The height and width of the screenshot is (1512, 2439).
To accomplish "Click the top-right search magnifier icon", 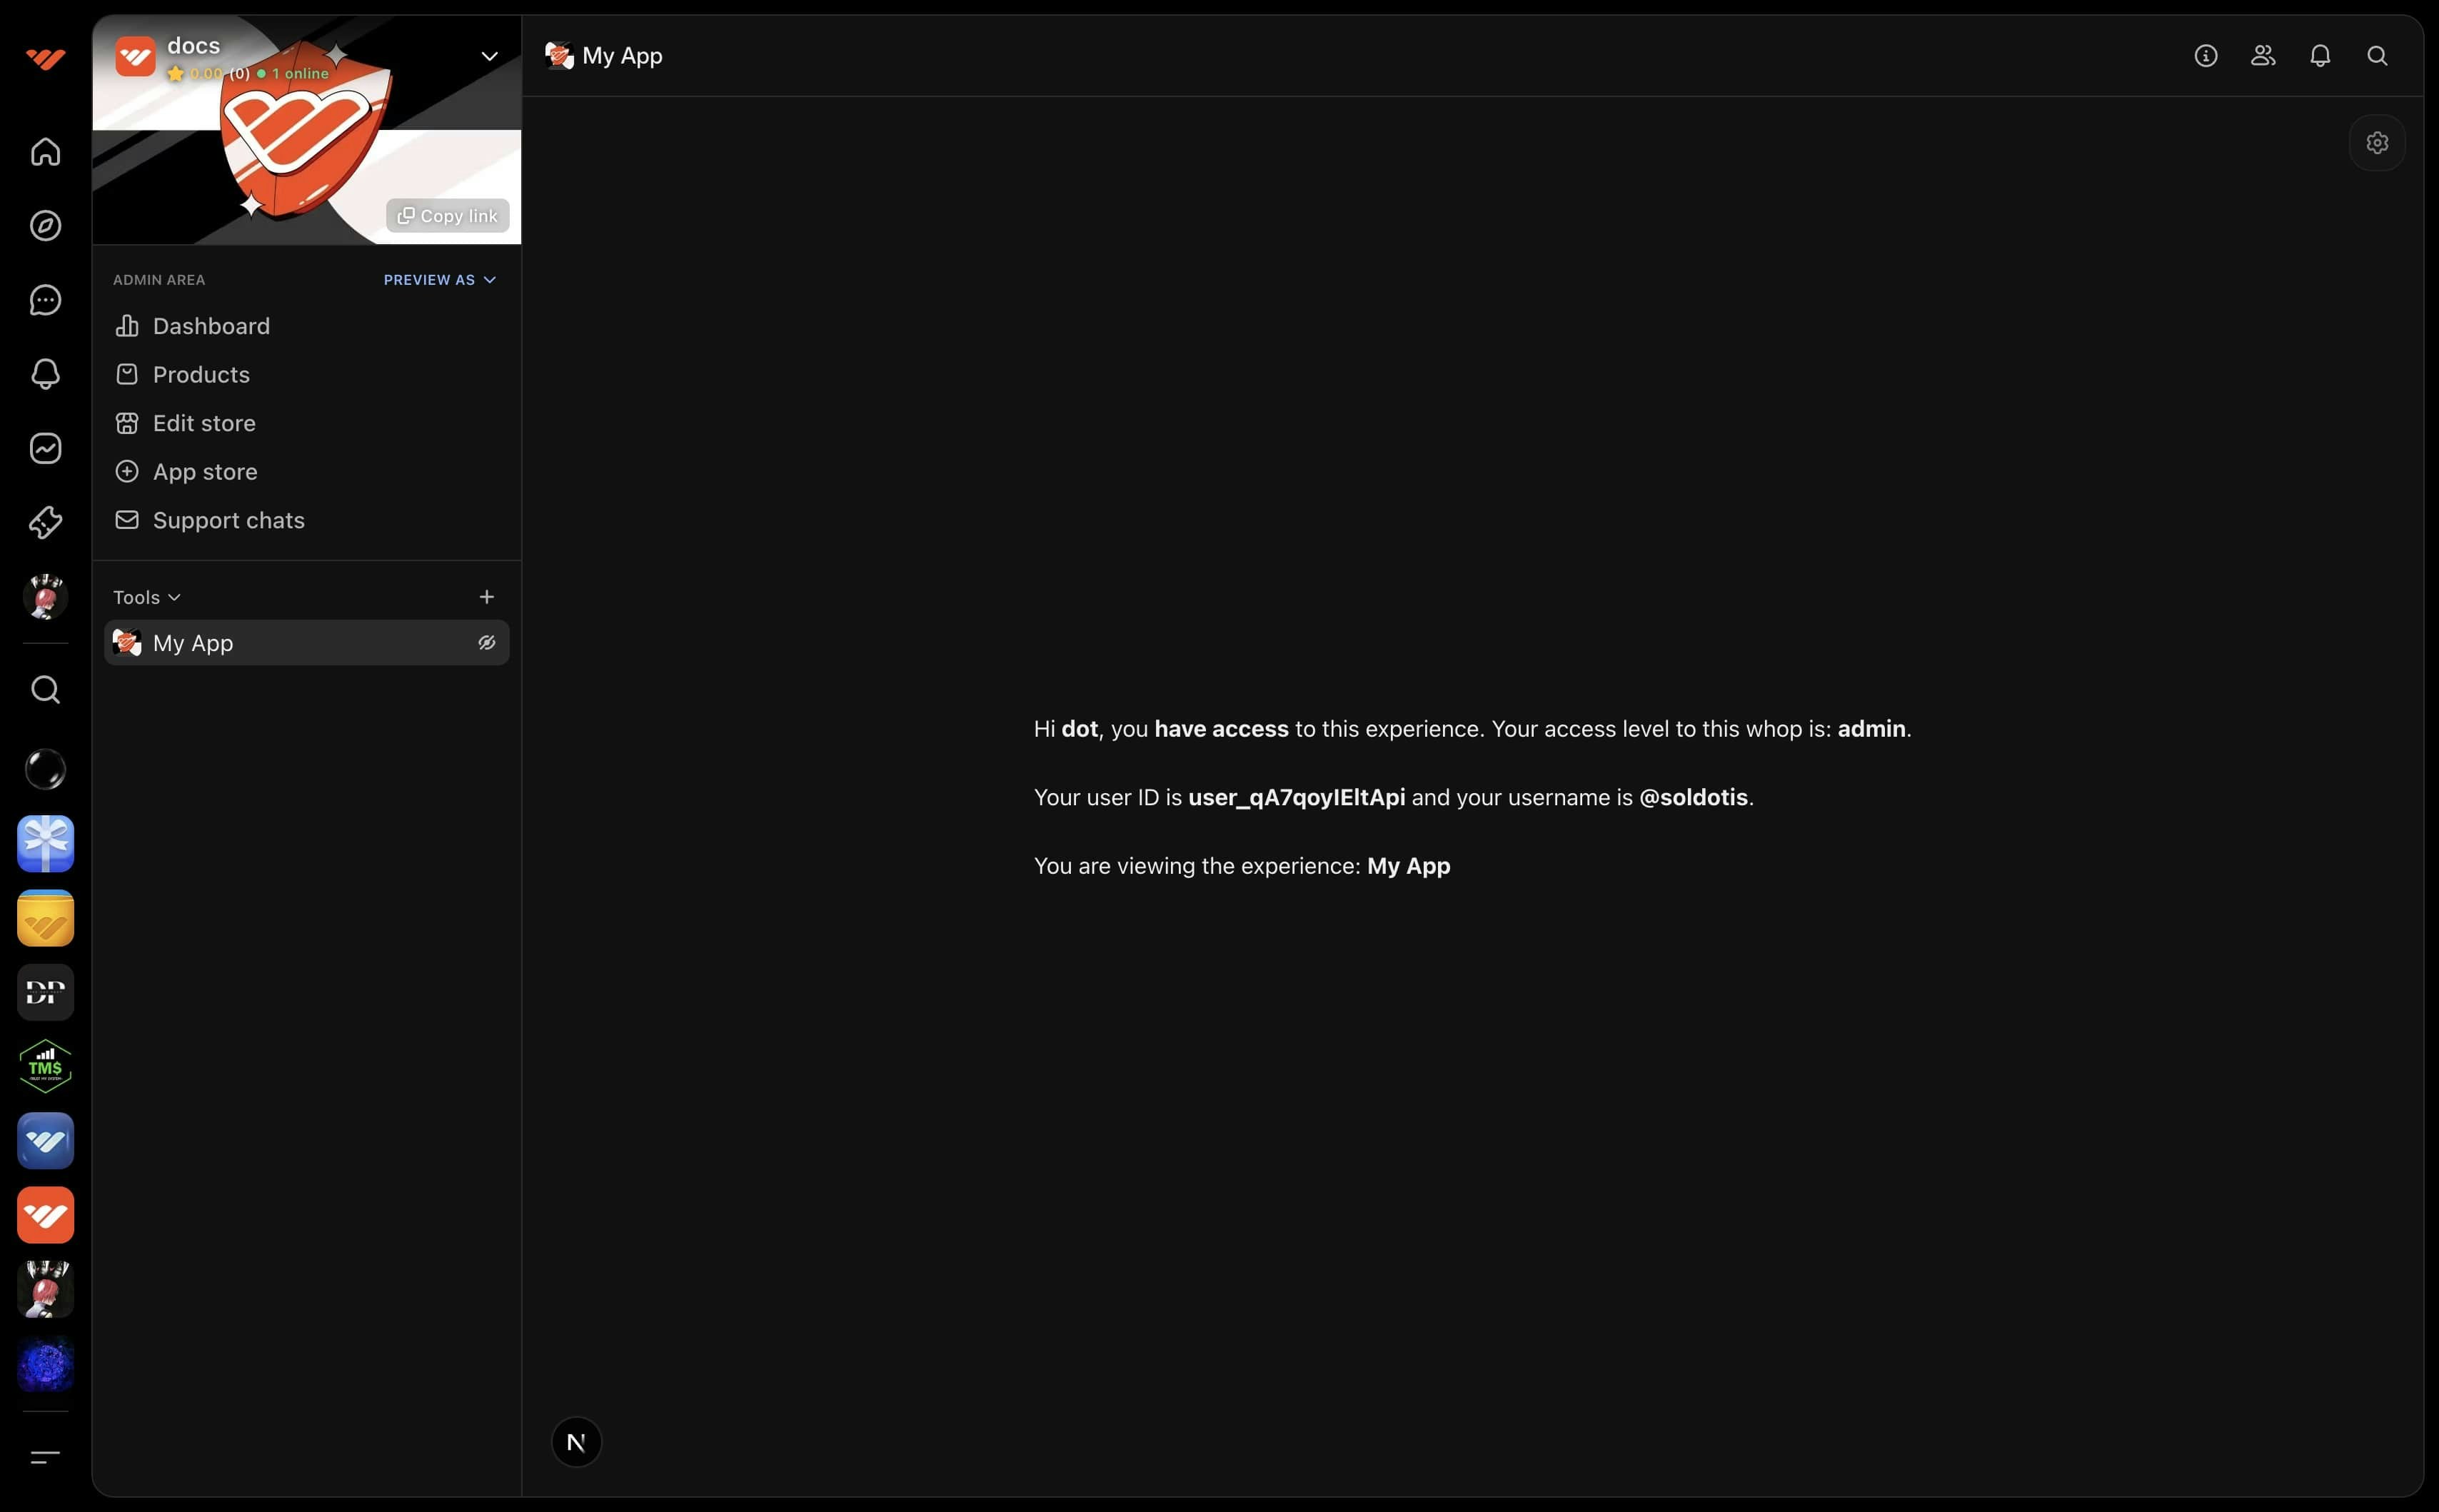I will click(x=2377, y=56).
